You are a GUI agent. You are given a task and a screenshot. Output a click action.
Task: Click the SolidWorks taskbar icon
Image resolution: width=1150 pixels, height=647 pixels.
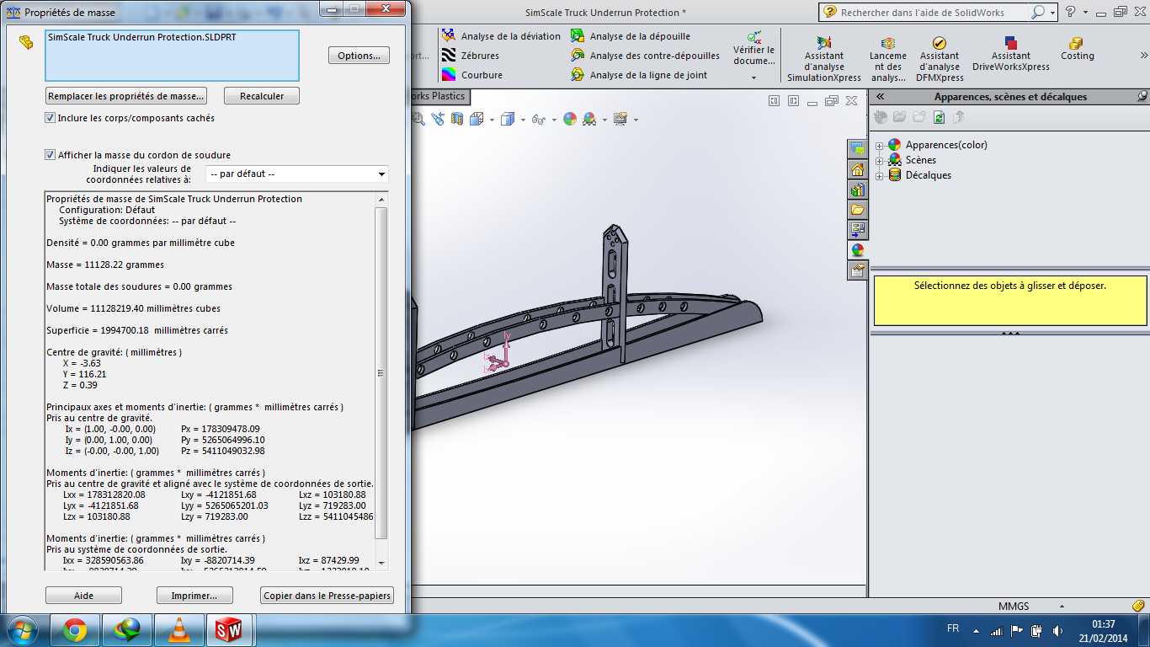pyautogui.click(x=228, y=630)
